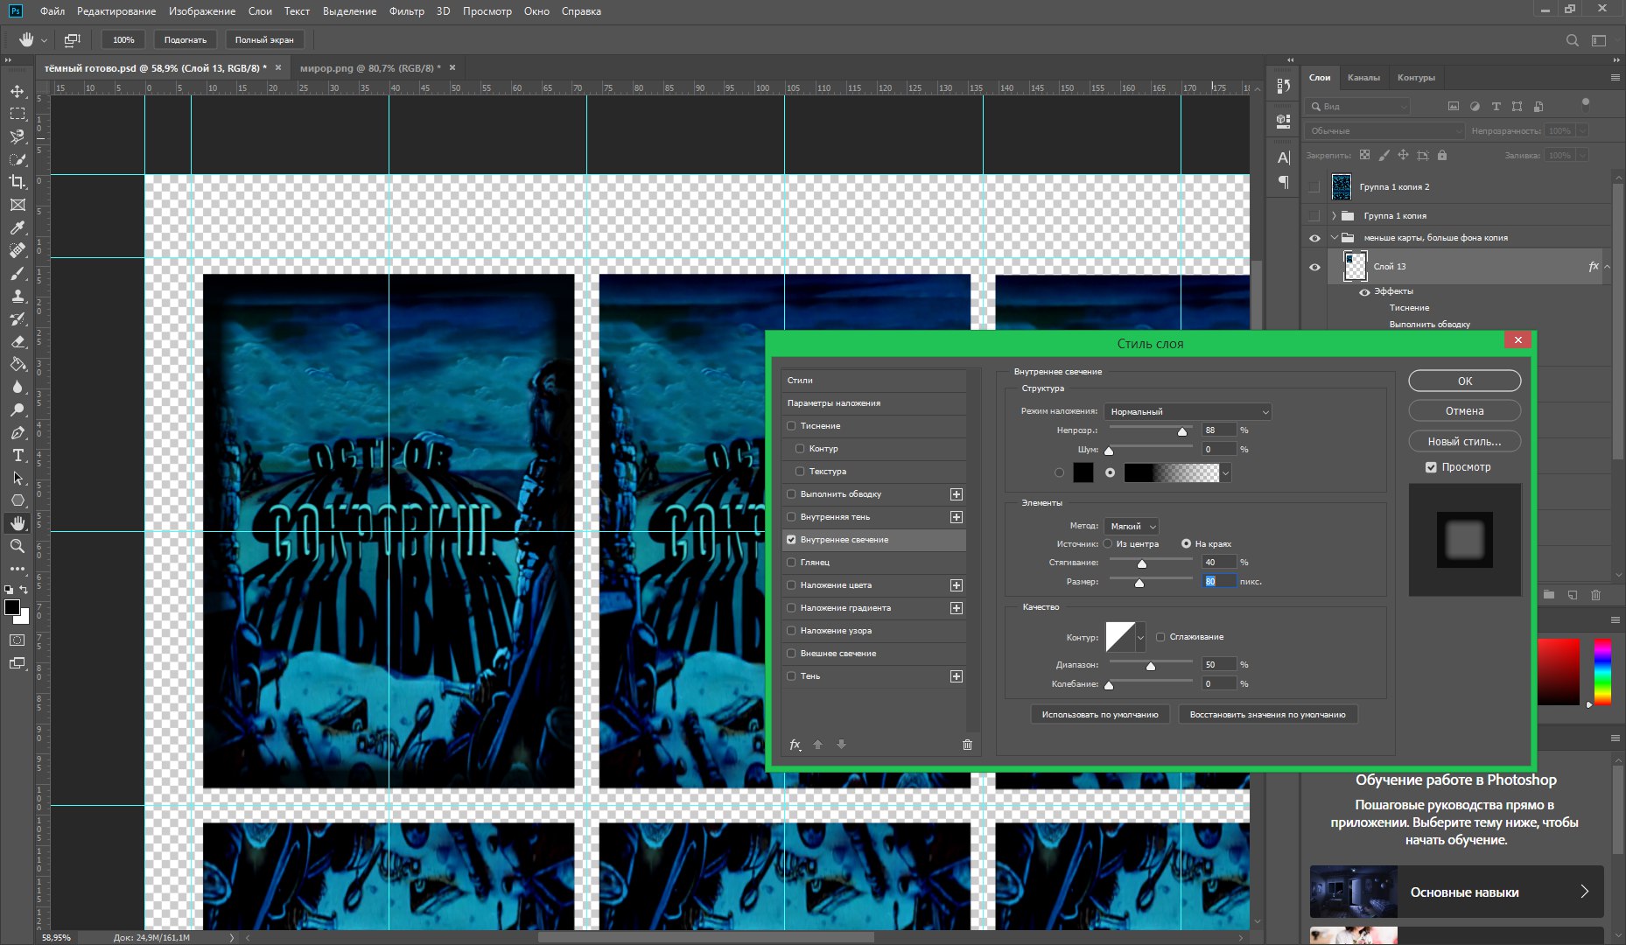1626x945 pixels.
Task: Add another Stroke effect with plus icon
Action: click(x=957, y=494)
